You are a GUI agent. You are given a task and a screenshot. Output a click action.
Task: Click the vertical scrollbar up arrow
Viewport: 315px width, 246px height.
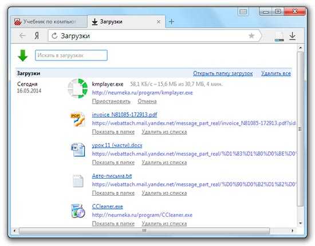[x=301, y=48]
